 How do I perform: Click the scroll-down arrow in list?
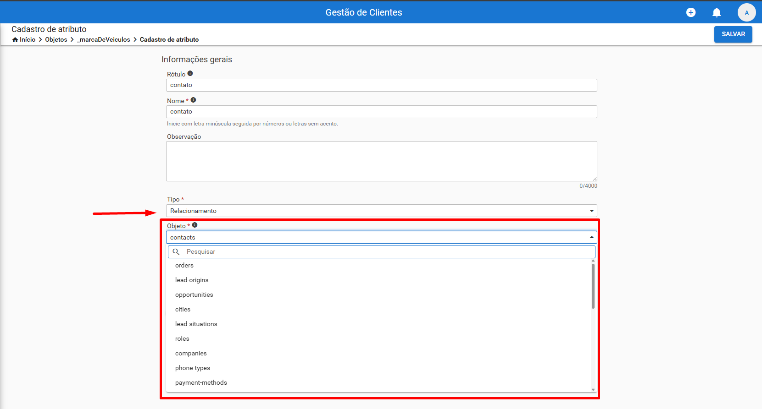[x=593, y=390]
